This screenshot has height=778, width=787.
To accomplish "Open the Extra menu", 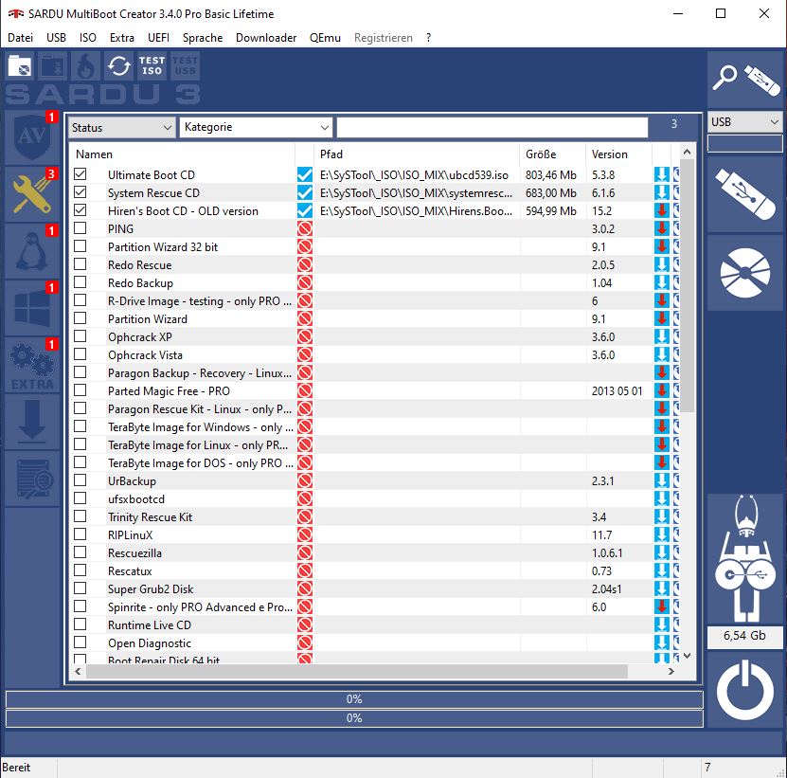I will pyautogui.click(x=122, y=38).
